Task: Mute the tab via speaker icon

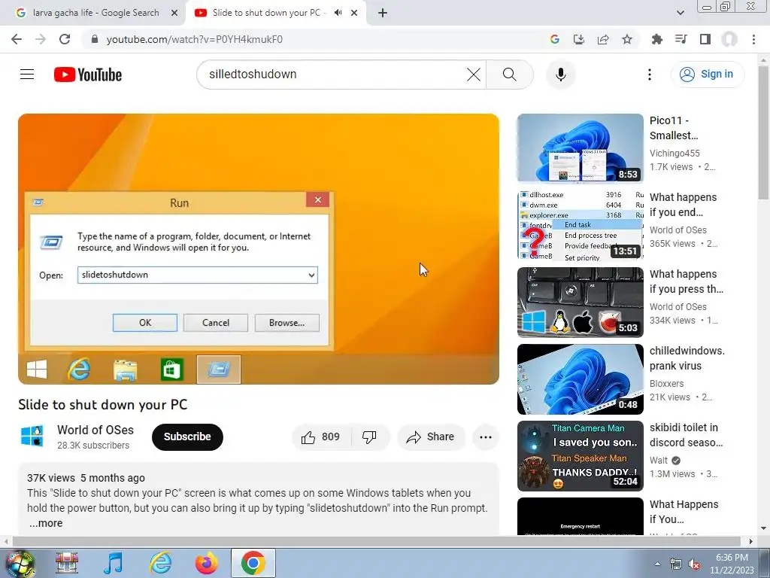Action: click(338, 13)
